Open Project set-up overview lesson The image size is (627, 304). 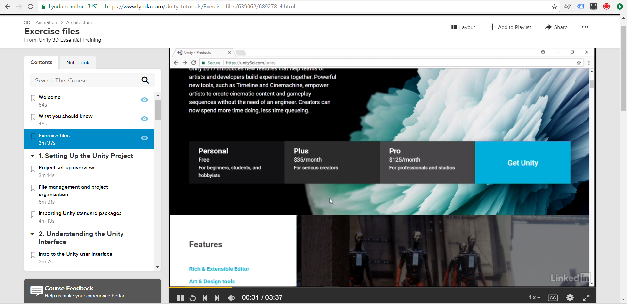pyautogui.click(x=66, y=167)
